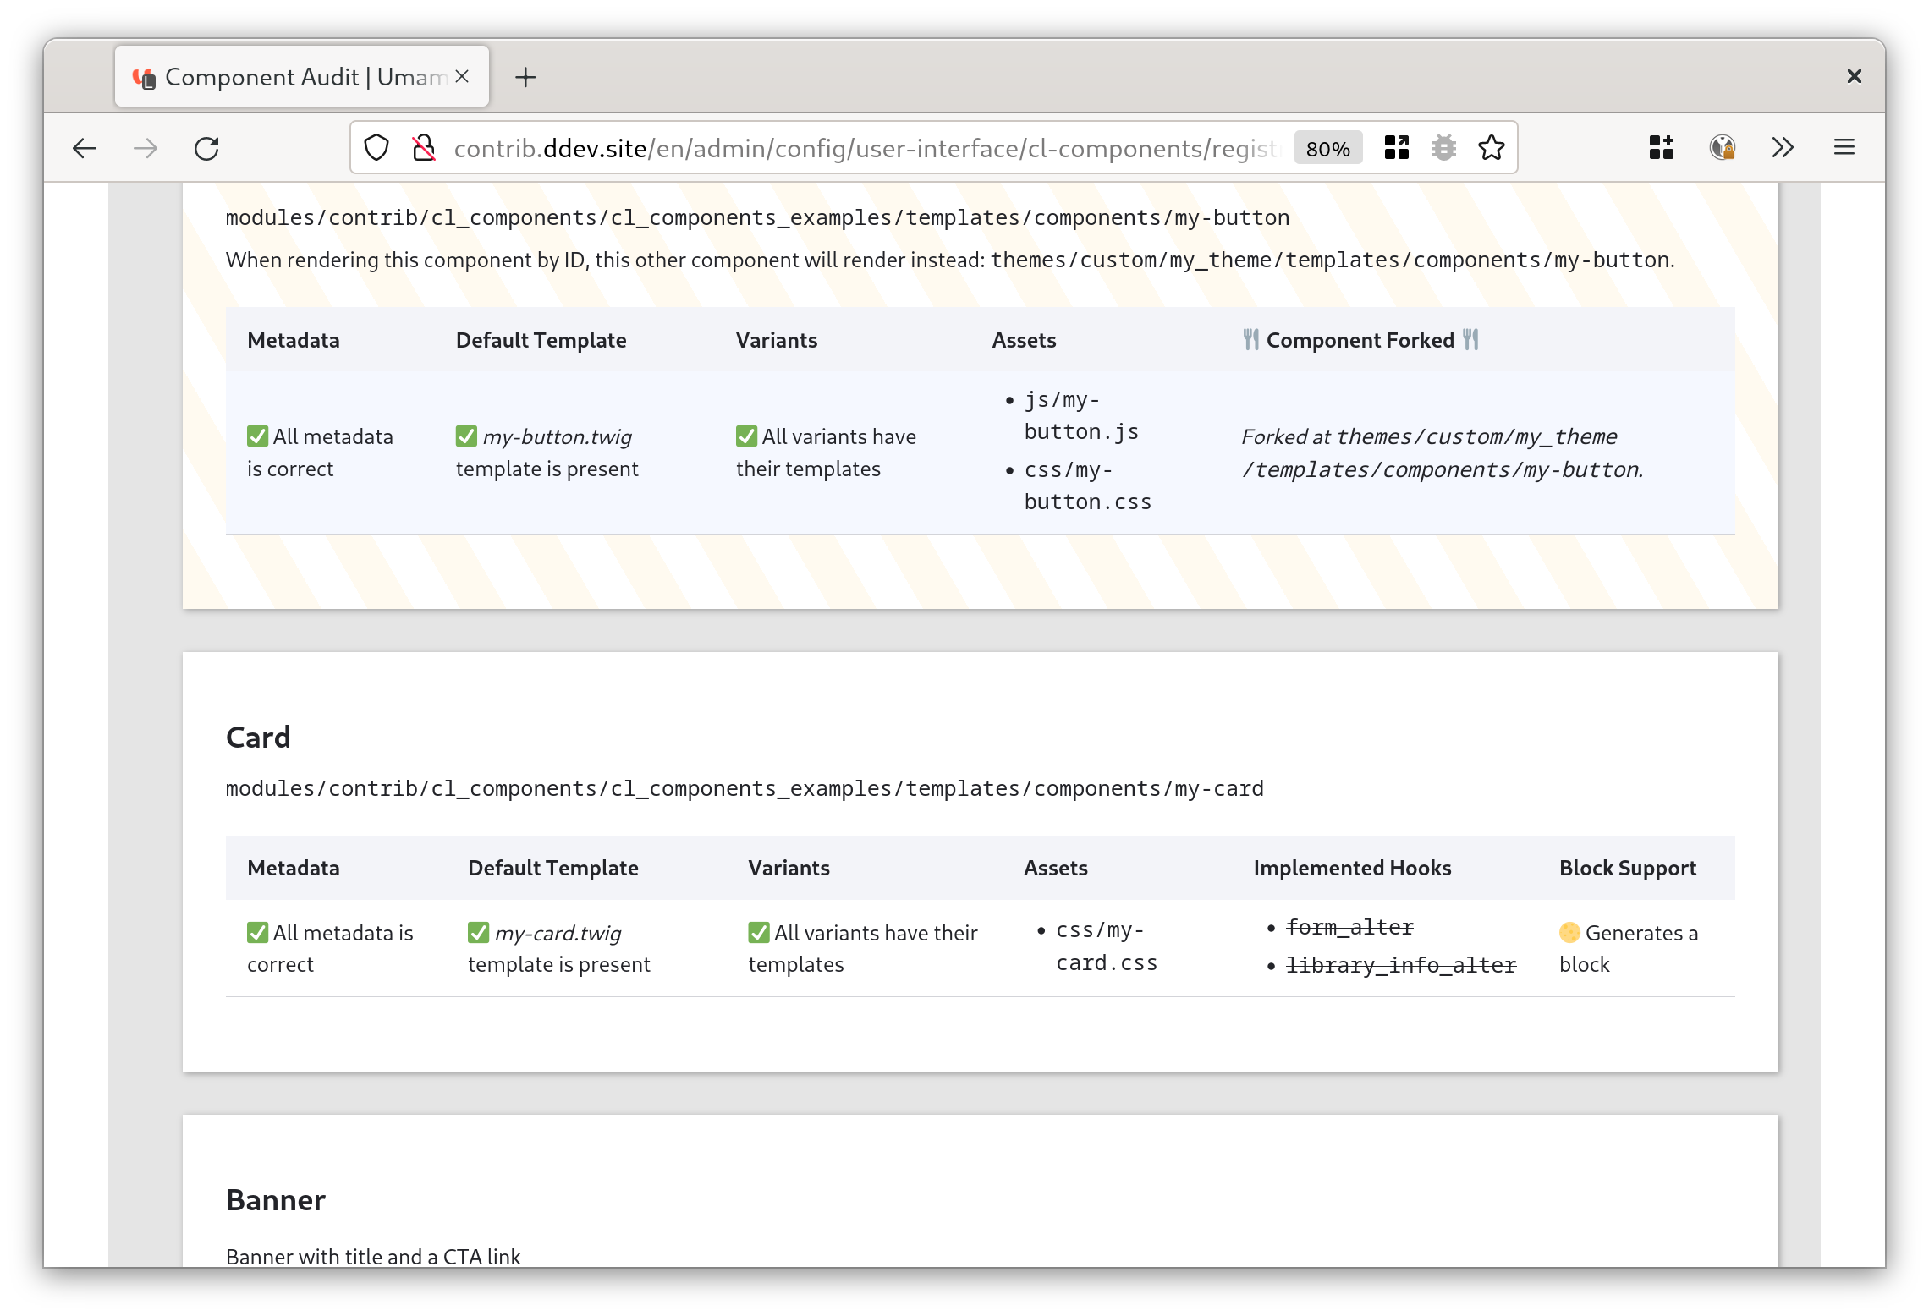Click the Card metadata green checkmark

[x=257, y=933]
